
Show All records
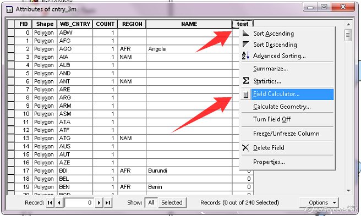[x=151, y=203]
